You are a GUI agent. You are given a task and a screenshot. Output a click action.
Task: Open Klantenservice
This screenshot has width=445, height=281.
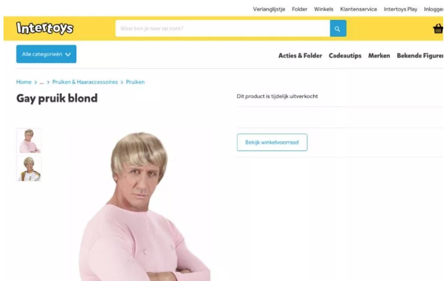point(359,9)
